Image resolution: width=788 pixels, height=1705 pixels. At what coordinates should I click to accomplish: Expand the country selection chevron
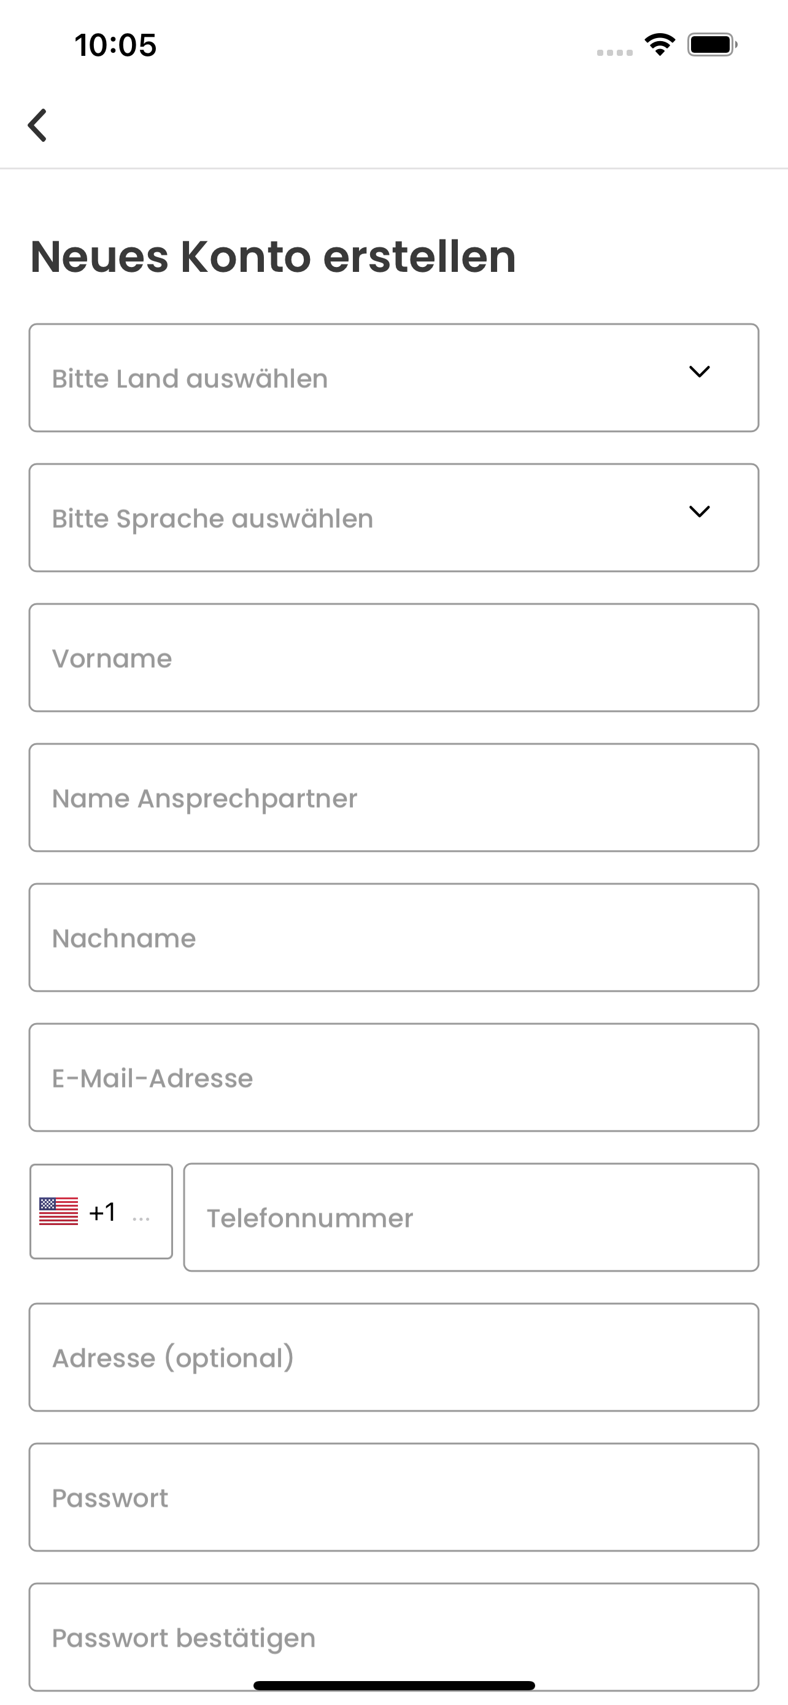point(700,371)
